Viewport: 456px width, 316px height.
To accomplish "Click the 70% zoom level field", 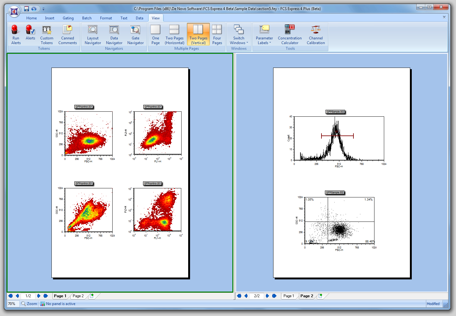I will [13, 303].
